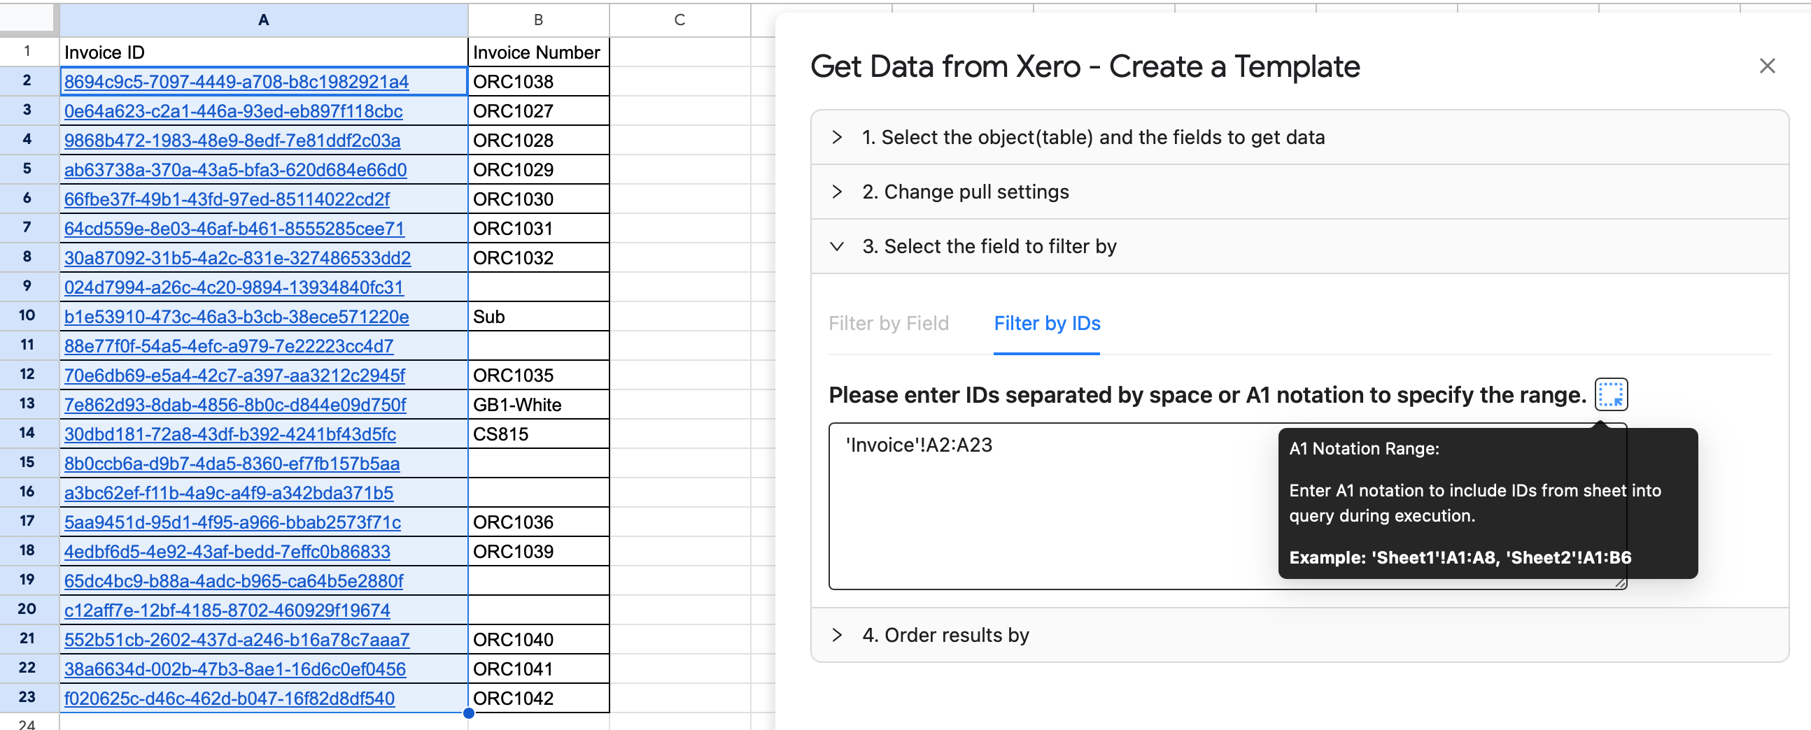Open invoice link 8b0ccb6a-d9b7-4da5-8360-ef7fb157b5aa
Viewport: 1811px width, 730px height.
(232, 464)
